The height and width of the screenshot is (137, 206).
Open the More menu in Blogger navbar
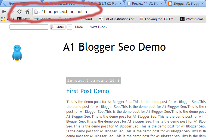pos(79,27)
